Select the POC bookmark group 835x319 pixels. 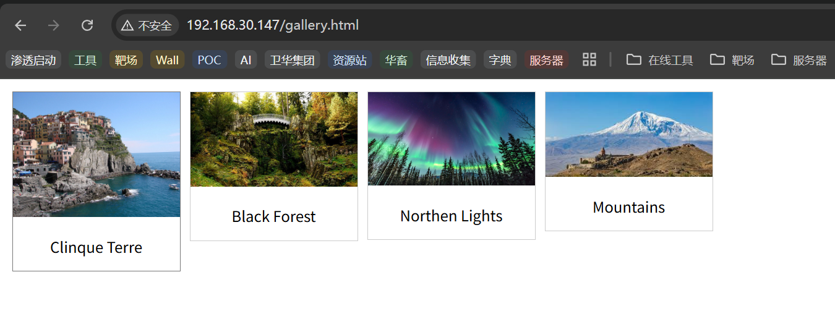210,60
